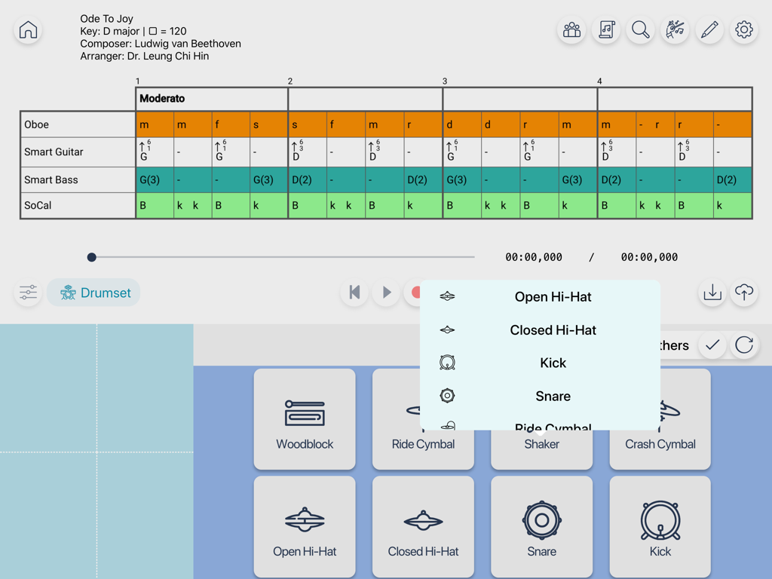Go to the home screen icon

(x=28, y=30)
